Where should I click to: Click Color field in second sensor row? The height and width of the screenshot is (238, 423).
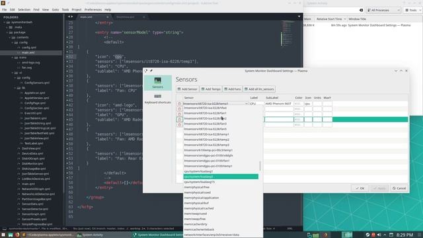coord(298,108)
